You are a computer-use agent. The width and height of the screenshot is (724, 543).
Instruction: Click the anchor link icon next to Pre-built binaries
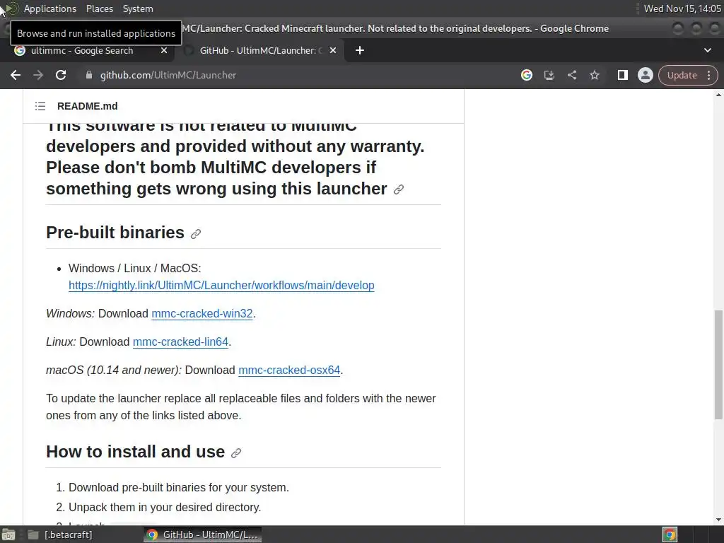click(196, 233)
